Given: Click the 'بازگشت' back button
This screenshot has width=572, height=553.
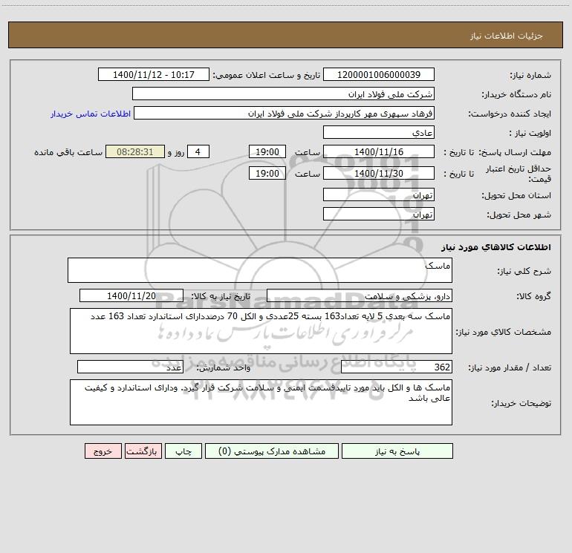Looking at the screenshot, I should pos(143,451).
